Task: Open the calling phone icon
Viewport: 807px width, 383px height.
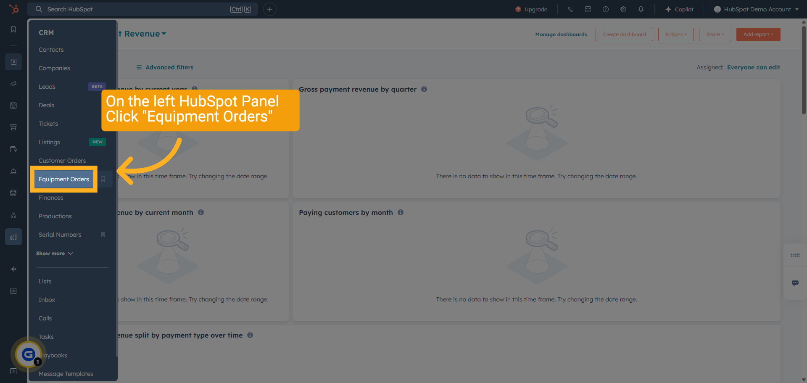Action: coord(570,9)
